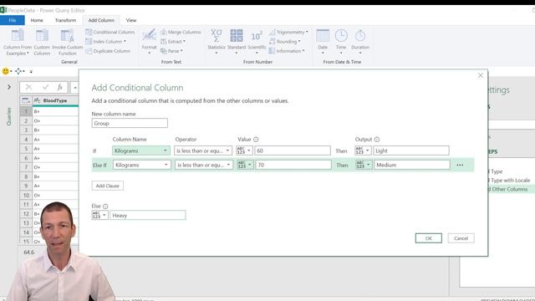Click value field containing 60
This screenshot has width=535, height=301.
pyautogui.click(x=293, y=150)
